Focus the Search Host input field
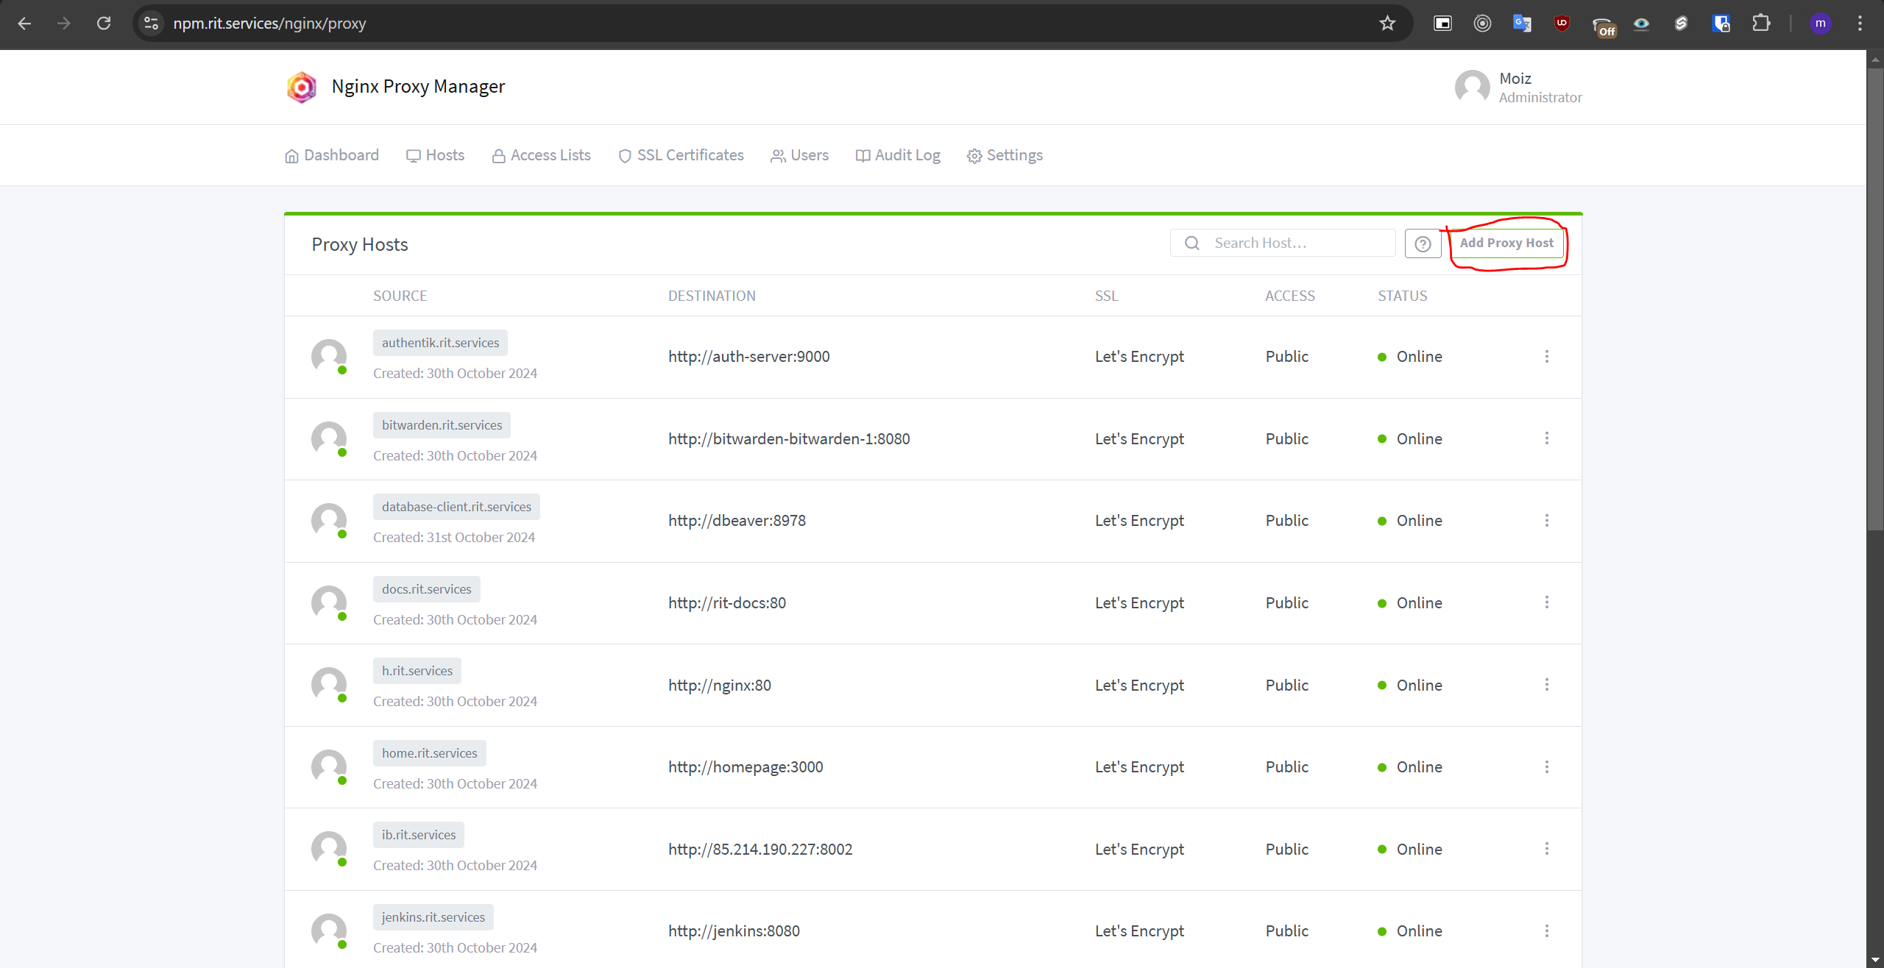 (x=1283, y=243)
